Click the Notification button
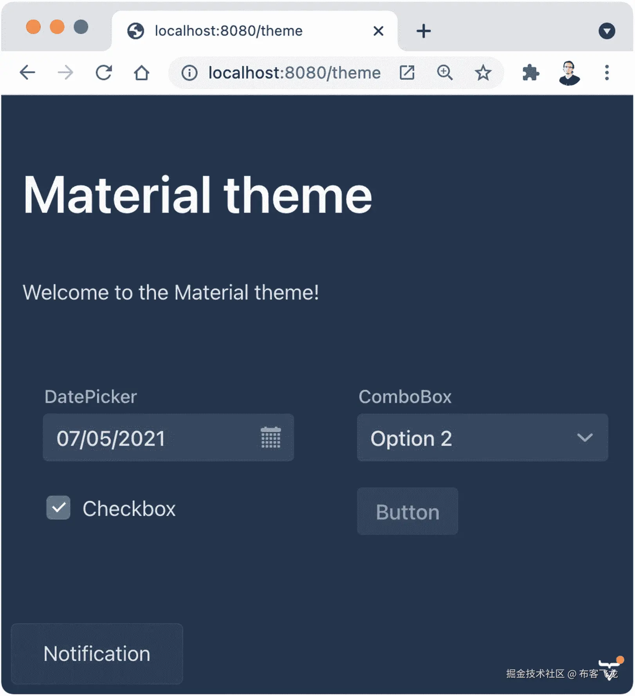 pyautogui.click(x=97, y=653)
